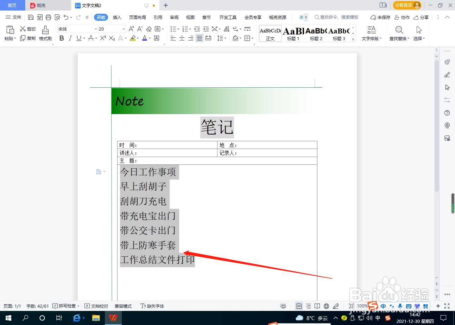Toggle bold formatting
The width and height of the screenshot is (455, 325).
tap(62, 38)
